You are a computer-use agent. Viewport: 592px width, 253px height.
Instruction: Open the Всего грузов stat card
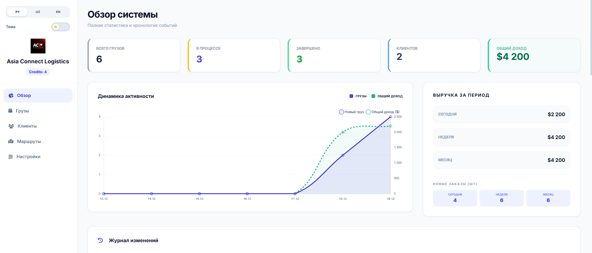click(134, 55)
